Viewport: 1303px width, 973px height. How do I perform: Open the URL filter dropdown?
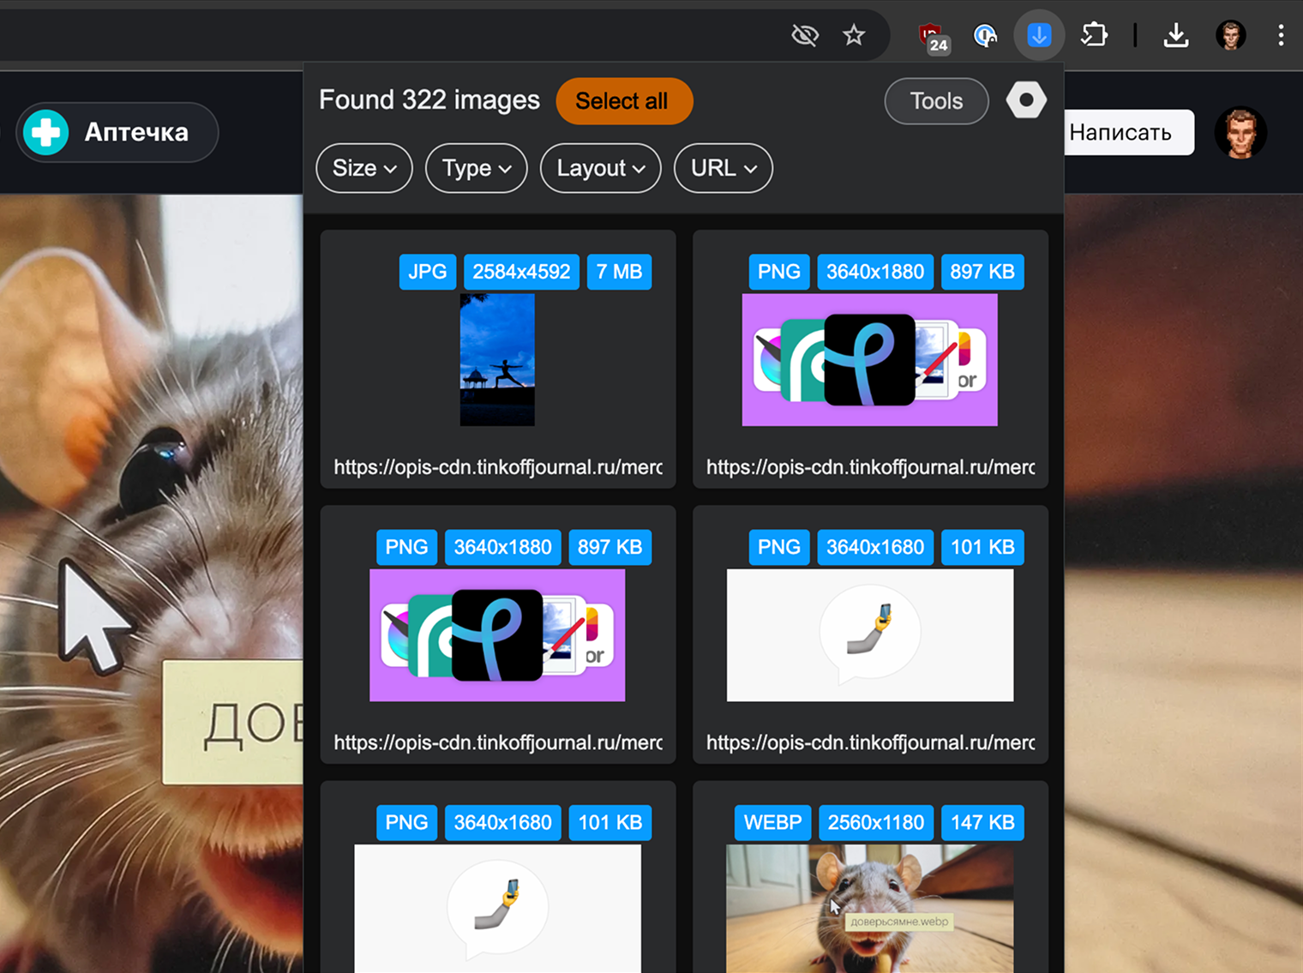pyautogui.click(x=724, y=168)
